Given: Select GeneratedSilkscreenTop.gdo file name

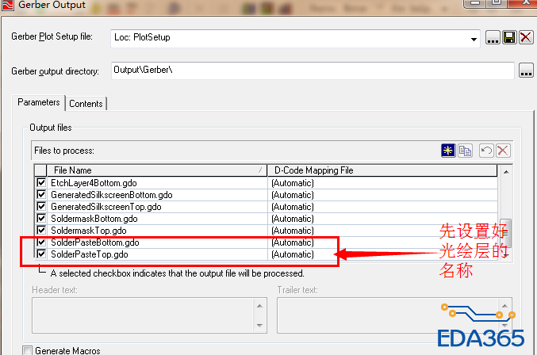Looking at the screenshot, I should (x=106, y=207).
